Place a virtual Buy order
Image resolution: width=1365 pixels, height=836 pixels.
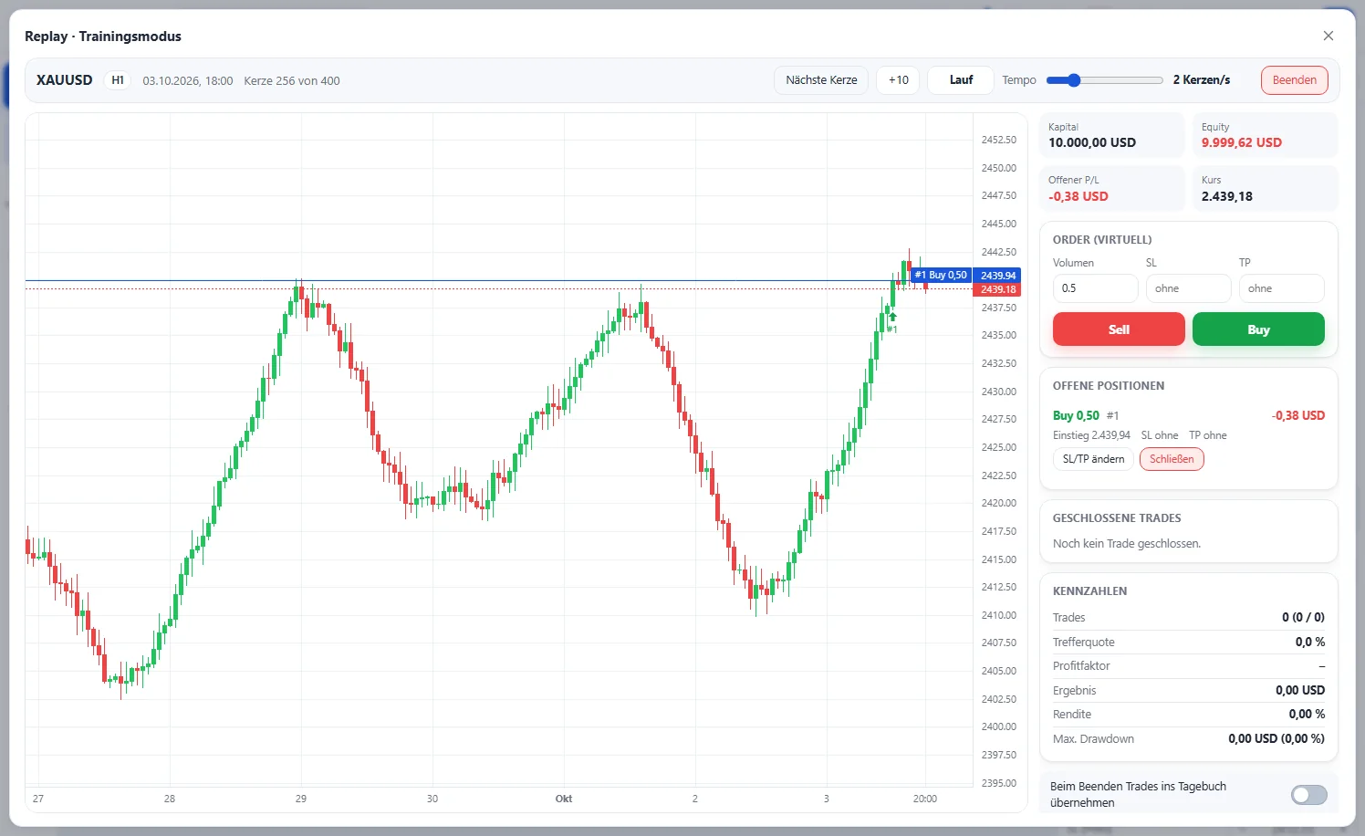click(x=1258, y=329)
